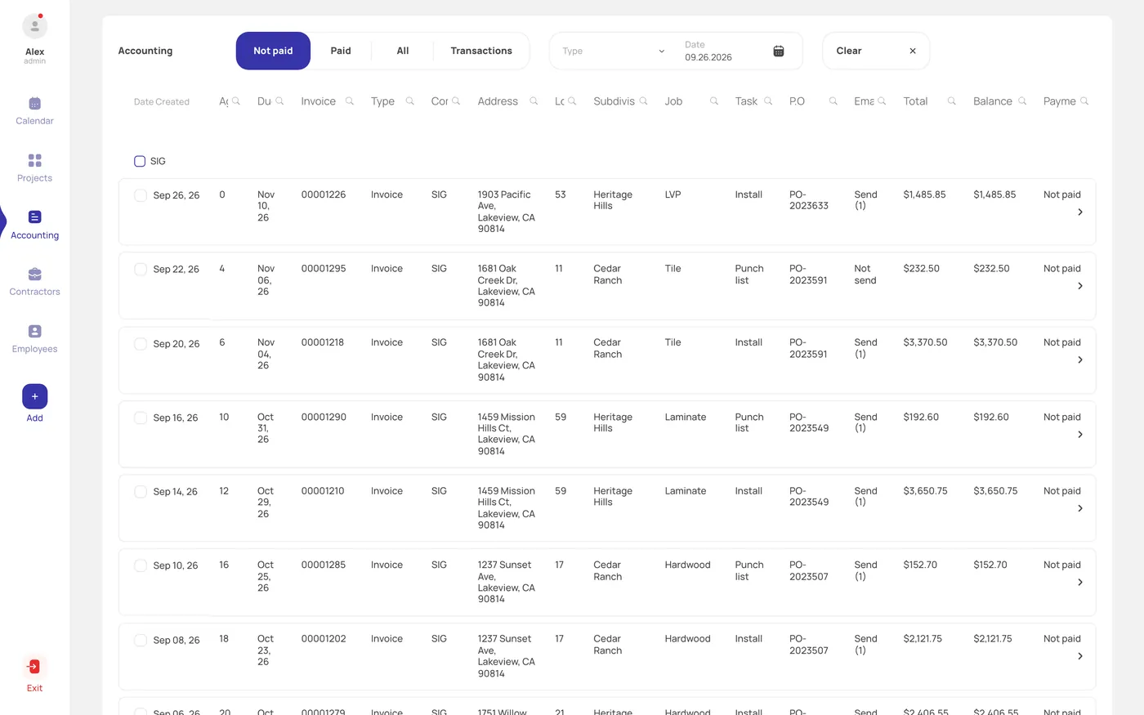The height and width of the screenshot is (715, 1144).
Task: Click the Date field showing 09.26.2026
Action: [735, 51]
